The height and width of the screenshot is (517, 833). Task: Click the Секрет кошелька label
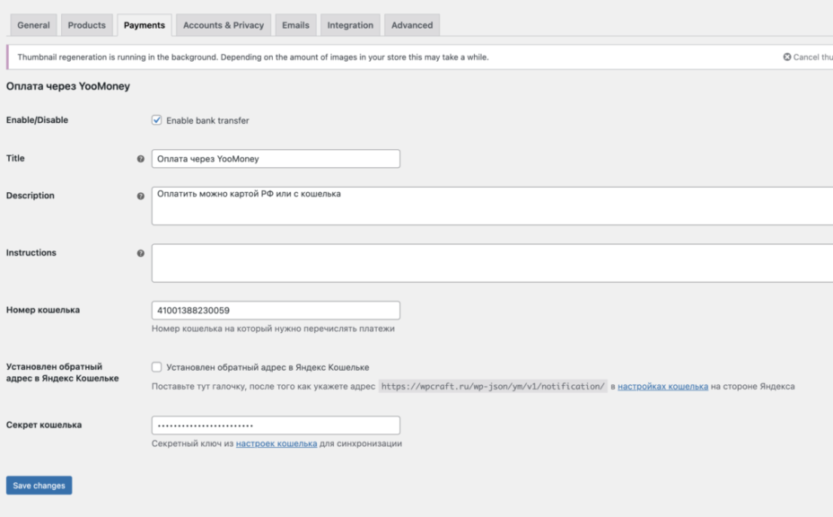coord(44,425)
